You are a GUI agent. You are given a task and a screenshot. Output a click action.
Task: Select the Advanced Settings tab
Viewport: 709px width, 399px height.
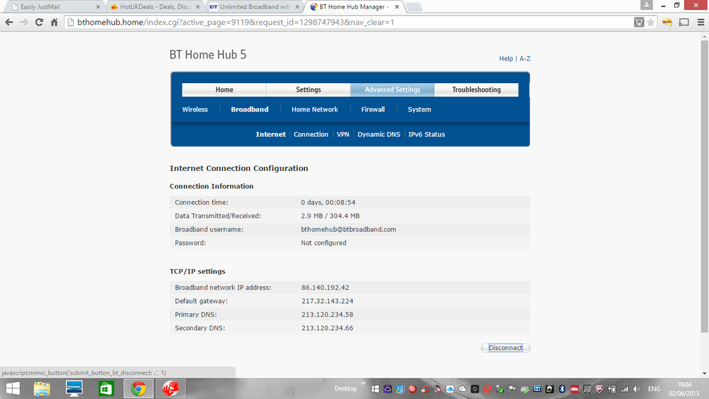392,89
